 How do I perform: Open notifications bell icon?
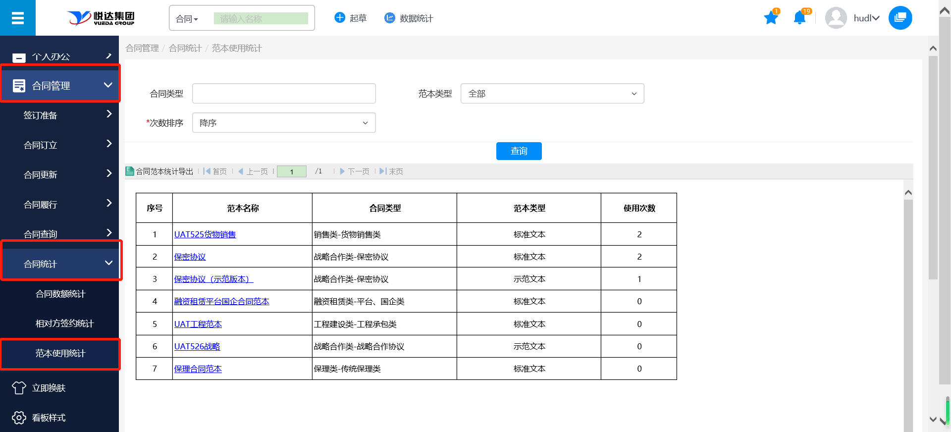click(799, 18)
